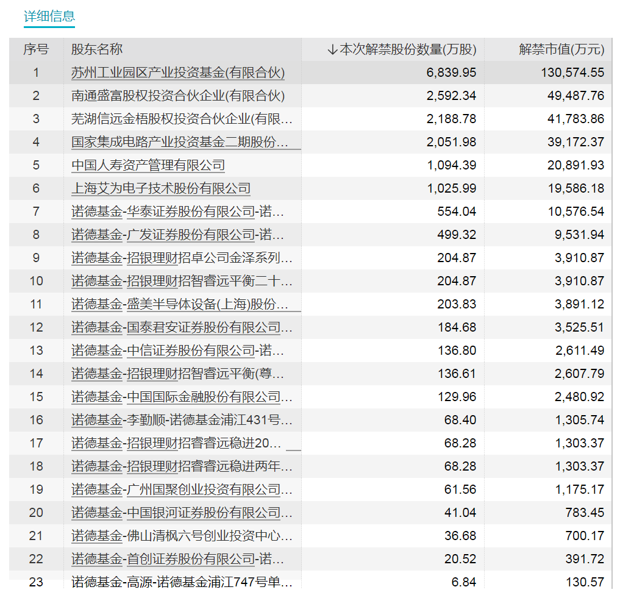Click share quantity cell 136.80
Viewport: 620px width, 598px height.
click(457, 351)
